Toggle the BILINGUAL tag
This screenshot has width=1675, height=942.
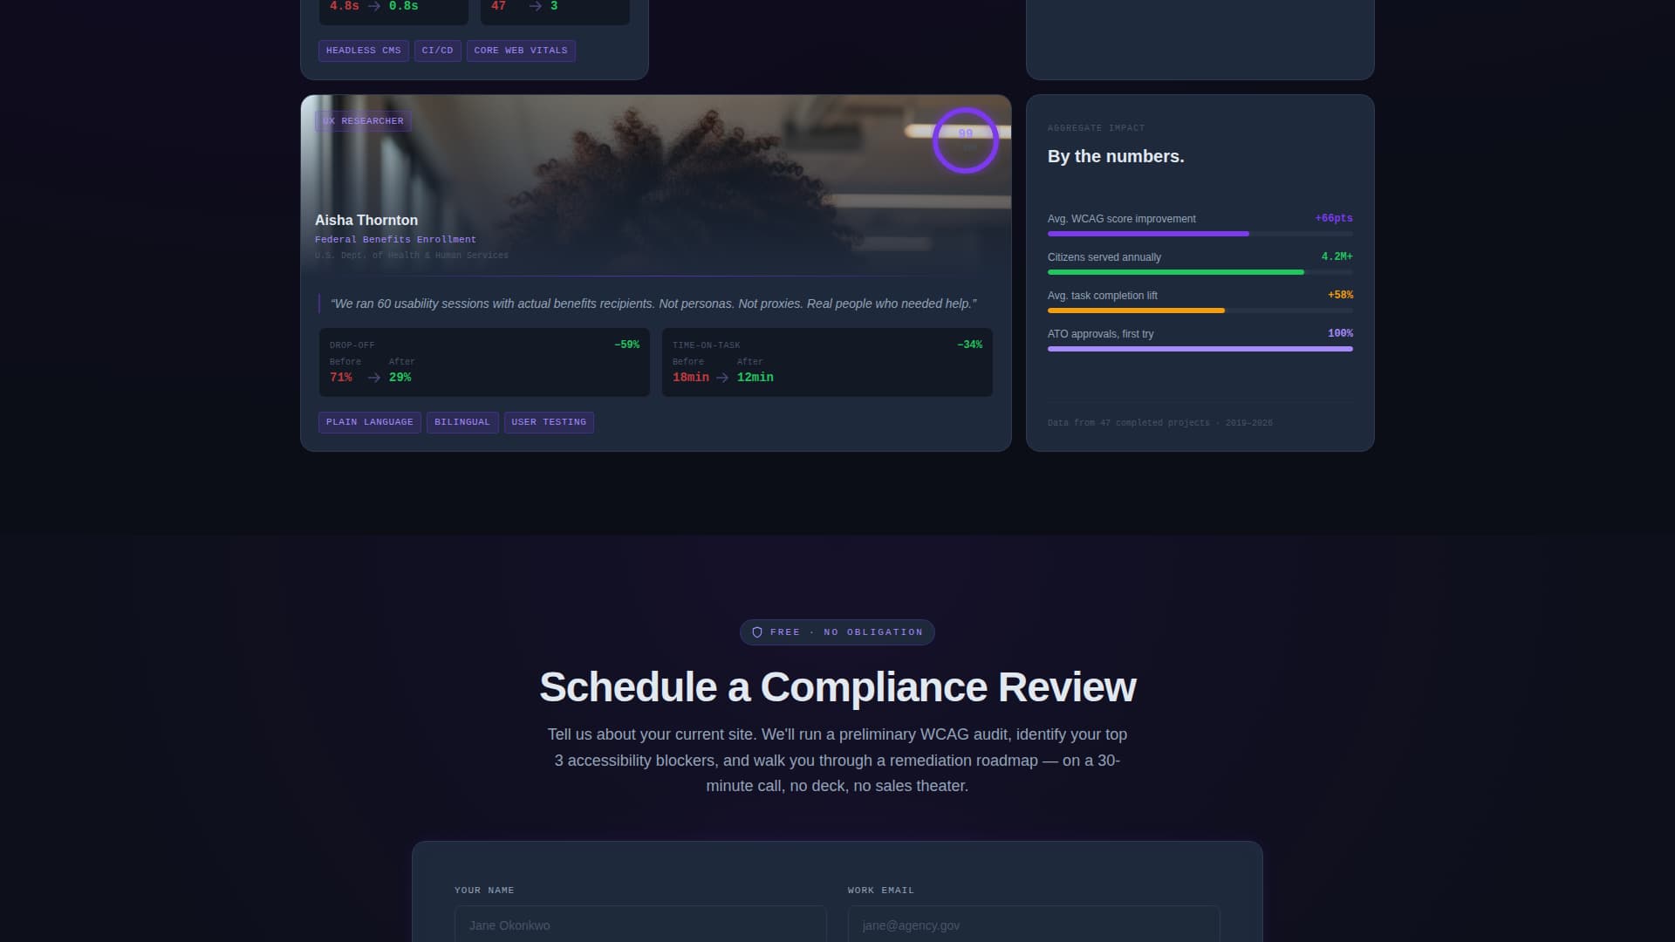tap(462, 421)
